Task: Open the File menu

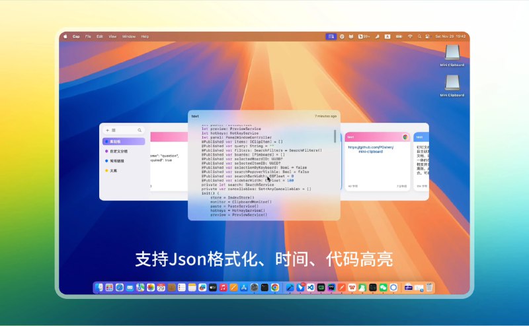Action: click(x=88, y=36)
